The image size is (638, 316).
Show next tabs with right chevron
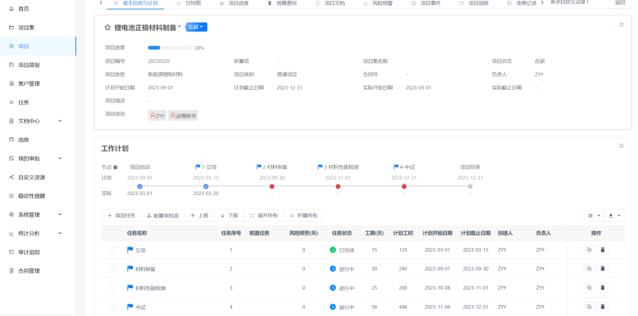click(543, 3)
